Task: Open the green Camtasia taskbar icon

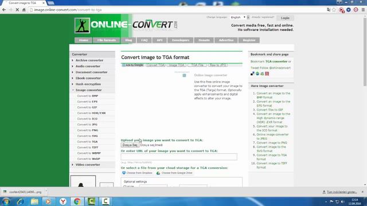Action: (x=92, y=201)
